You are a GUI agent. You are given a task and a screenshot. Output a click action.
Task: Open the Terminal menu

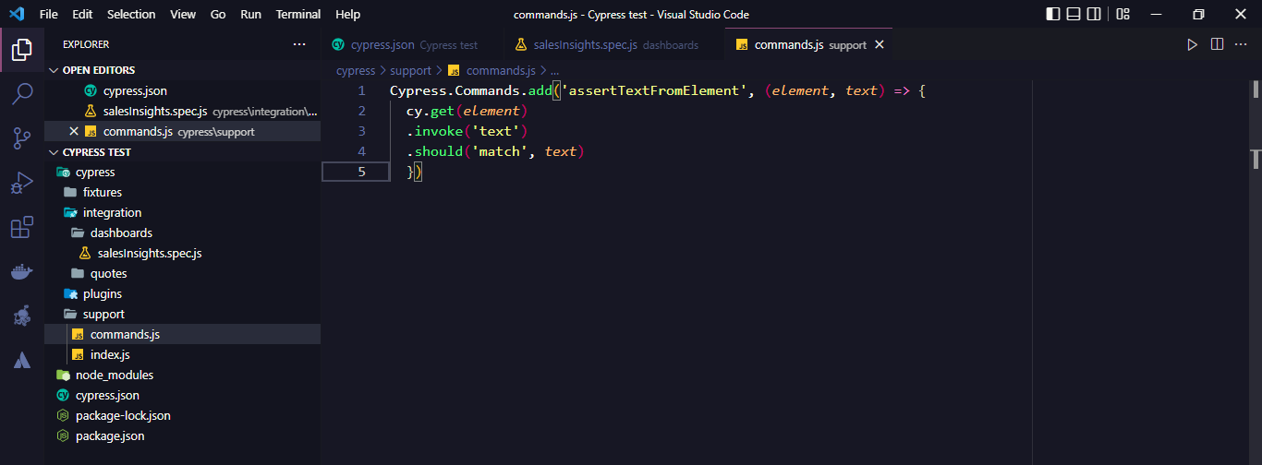[x=297, y=15]
